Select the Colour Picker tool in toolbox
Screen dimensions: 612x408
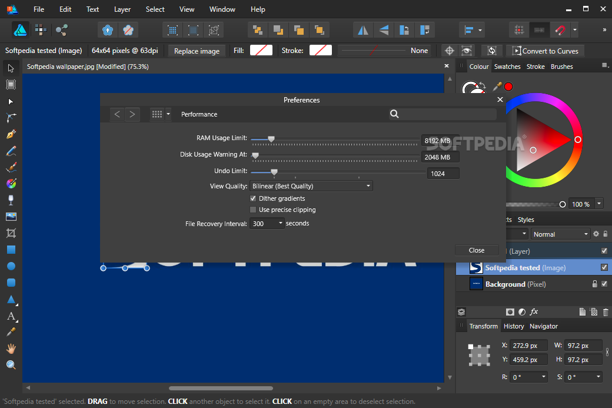[11, 332]
